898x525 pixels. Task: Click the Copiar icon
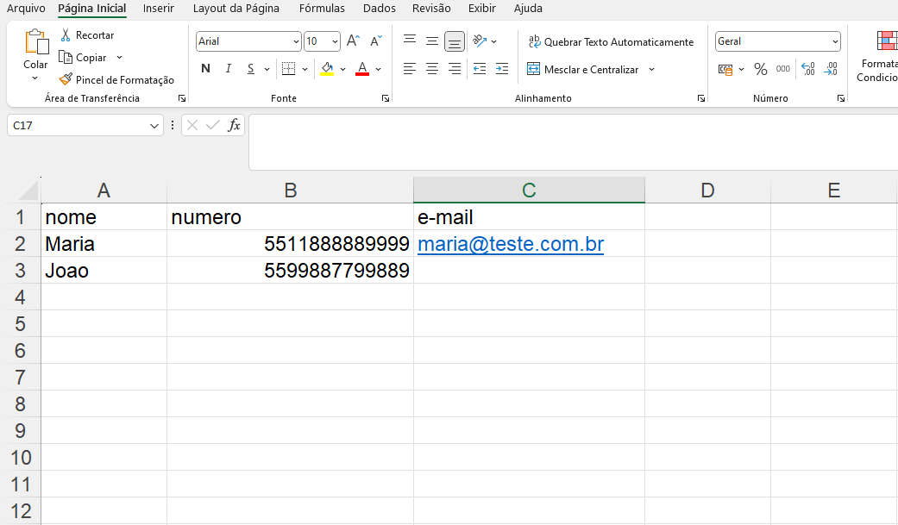coord(66,57)
